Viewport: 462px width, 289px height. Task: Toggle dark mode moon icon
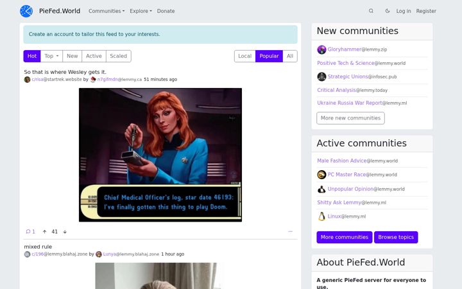click(388, 11)
